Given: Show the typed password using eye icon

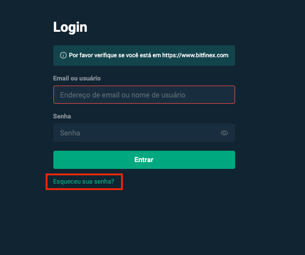Looking at the screenshot, I should pos(224,133).
